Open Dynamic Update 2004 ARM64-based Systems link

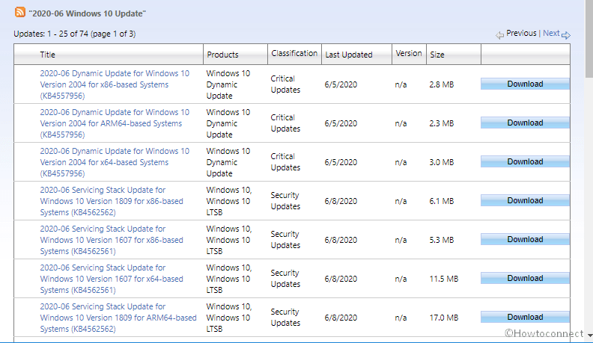pos(115,123)
